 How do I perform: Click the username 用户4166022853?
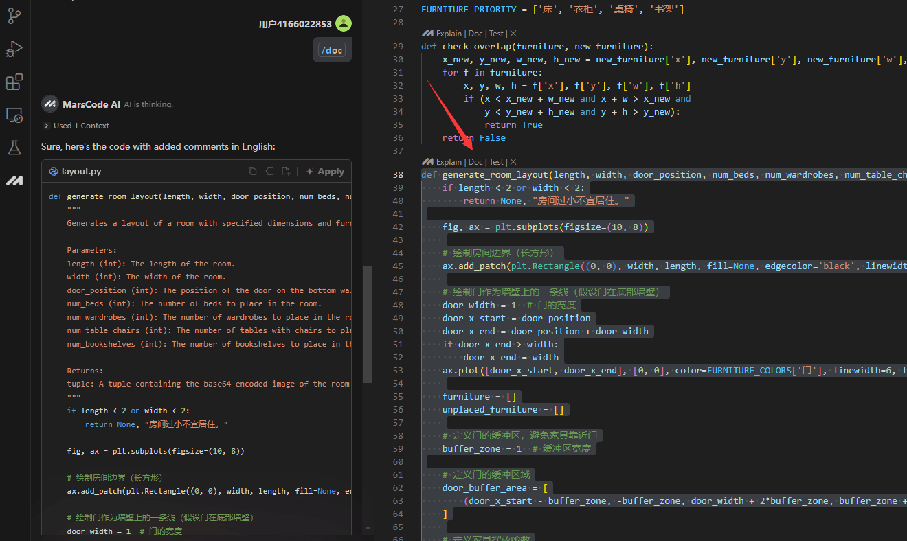point(295,24)
